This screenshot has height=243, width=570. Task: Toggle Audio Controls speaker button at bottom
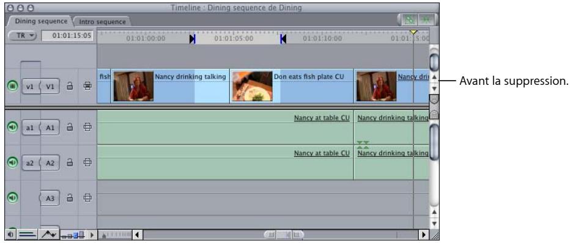(x=10, y=234)
